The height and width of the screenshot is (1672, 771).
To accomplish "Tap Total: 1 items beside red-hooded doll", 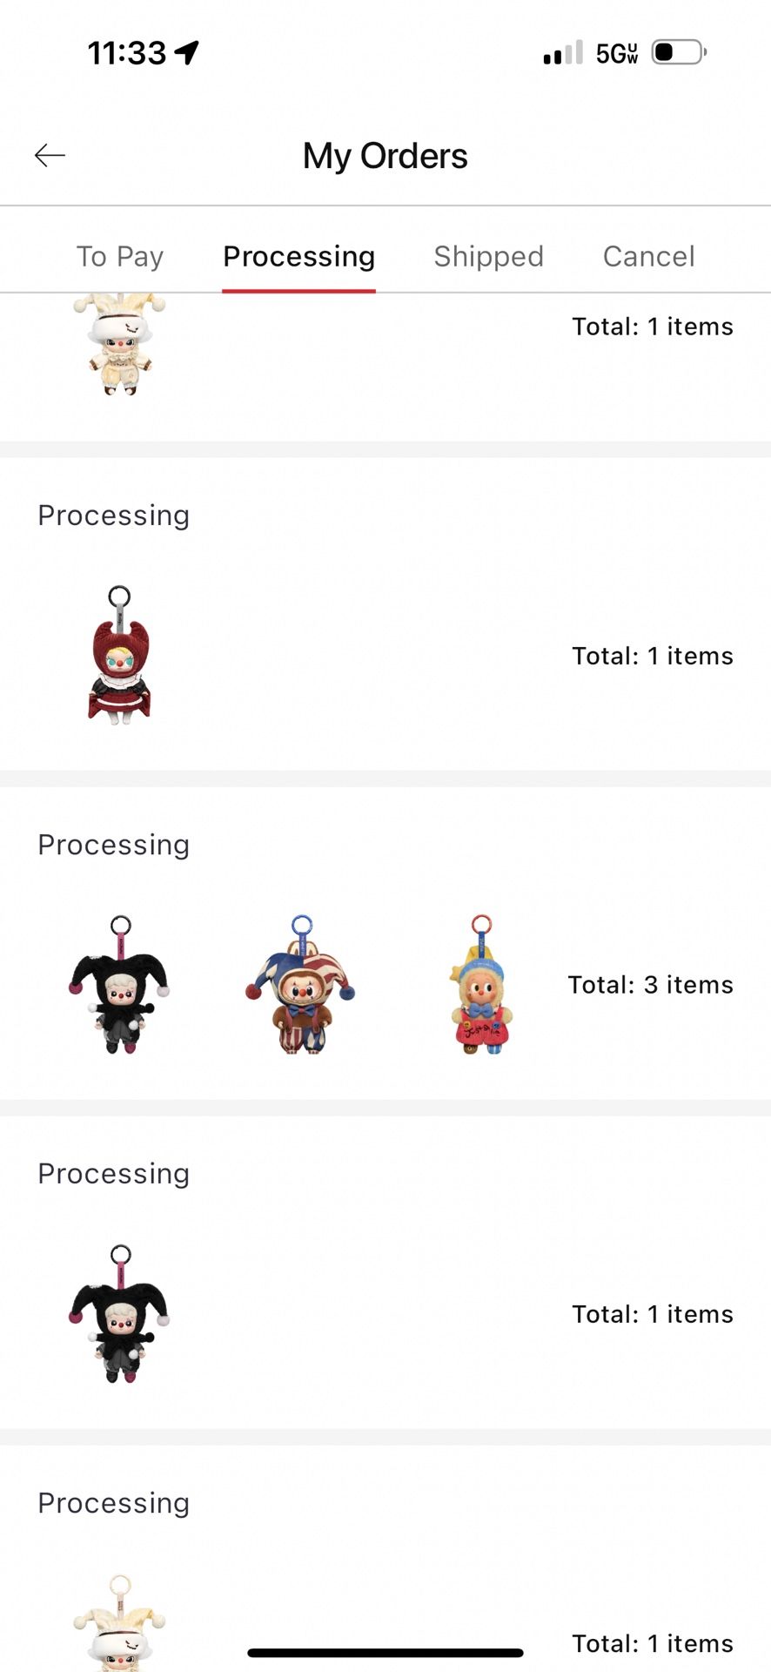I will pyautogui.click(x=652, y=656).
